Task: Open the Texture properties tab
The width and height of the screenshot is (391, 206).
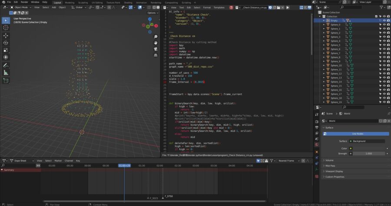Action: pos(317,177)
